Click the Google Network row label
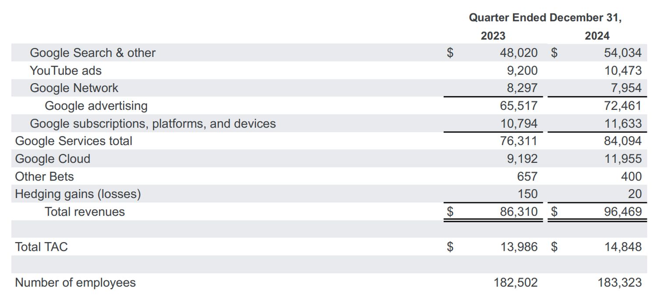 coord(74,88)
